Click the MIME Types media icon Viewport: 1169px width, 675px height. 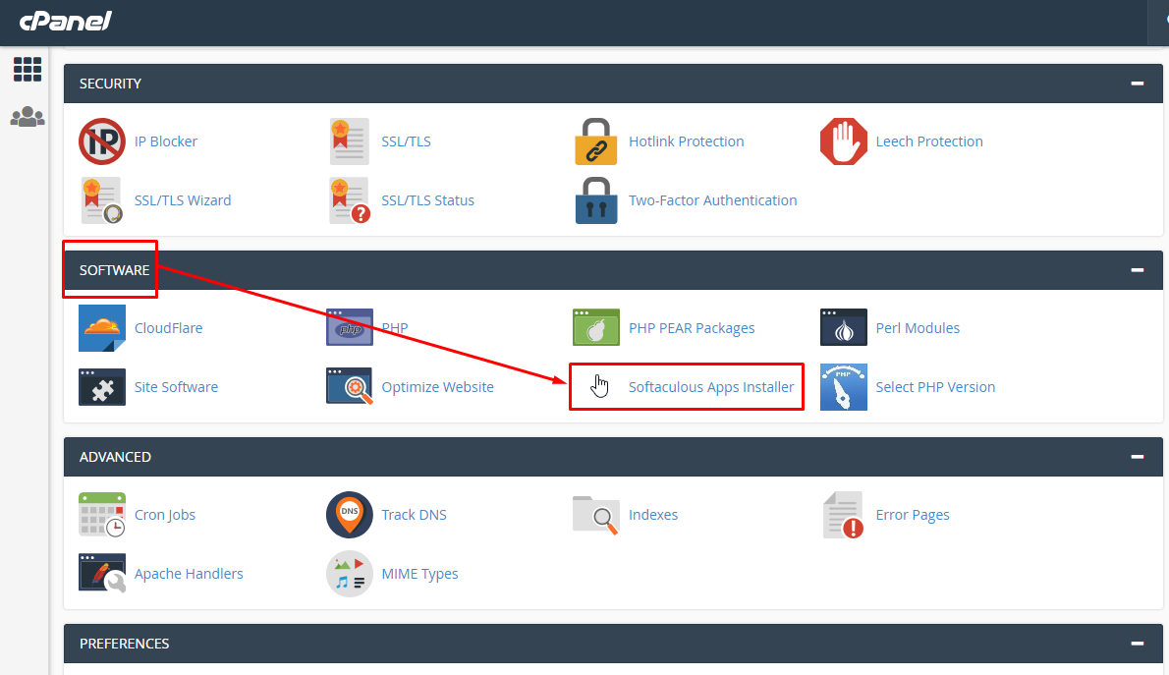(x=349, y=573)
